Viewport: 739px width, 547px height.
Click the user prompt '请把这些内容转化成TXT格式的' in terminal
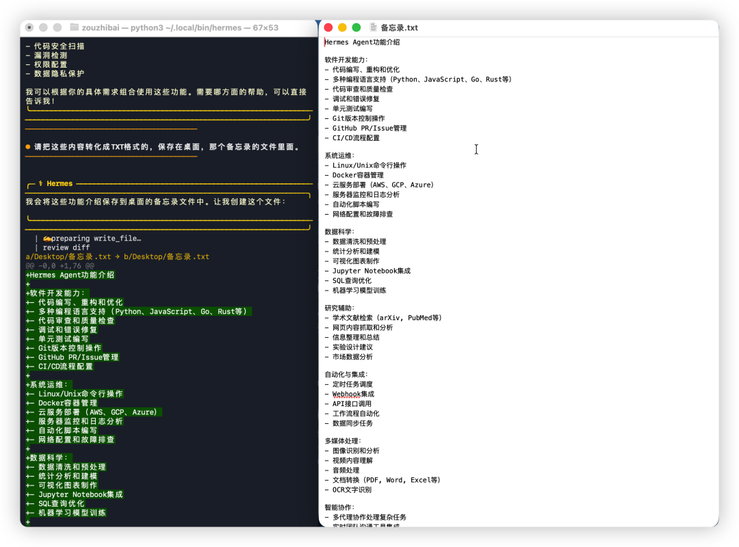(x=167, y=147)
